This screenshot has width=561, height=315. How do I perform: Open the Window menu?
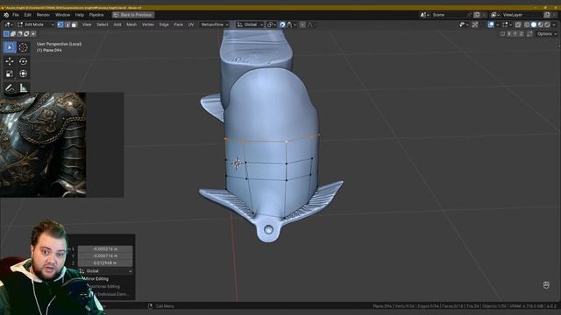(62, 15)
